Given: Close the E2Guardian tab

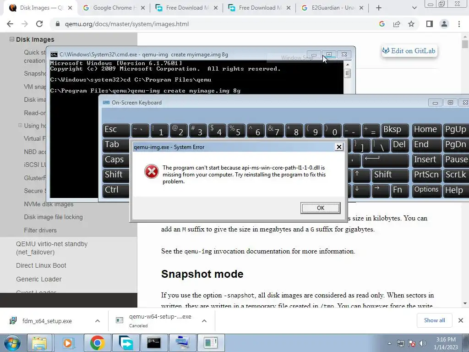Looking at the screenshot, I should click(361, 8).
